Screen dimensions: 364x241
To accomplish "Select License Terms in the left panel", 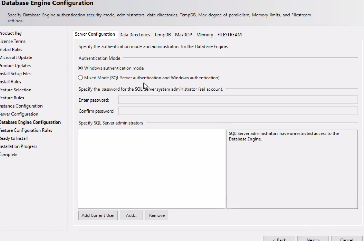I will [x=13, y=41].
